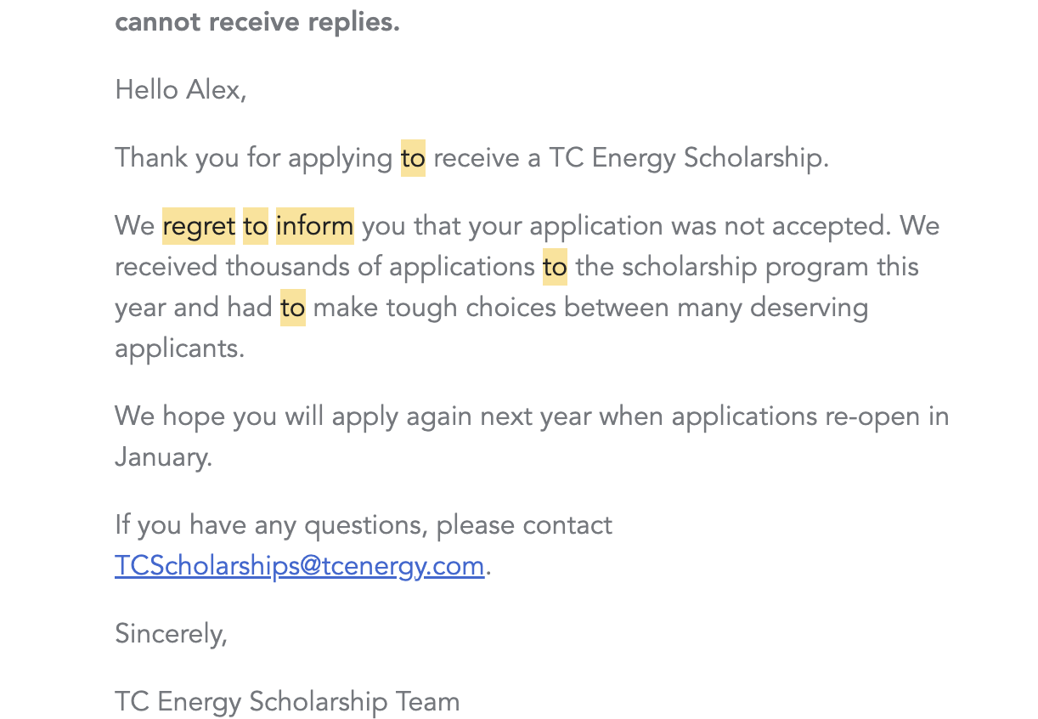Click the "TC Energy Scholarship Team" signature
The width and height of the screenshot is (1038, 719).
point(287,702)
